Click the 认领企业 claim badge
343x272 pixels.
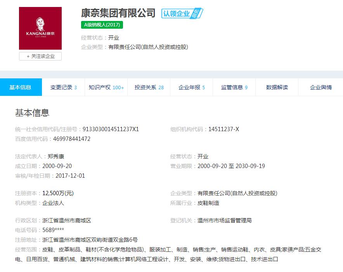182,14
